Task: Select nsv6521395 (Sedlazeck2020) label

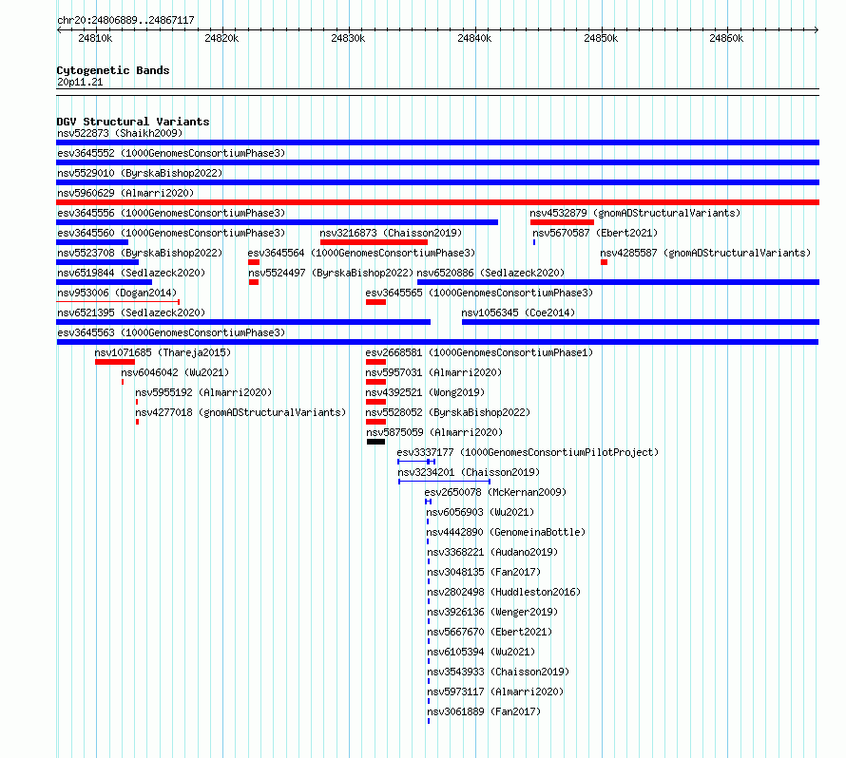Action: [x=131, y=313]
